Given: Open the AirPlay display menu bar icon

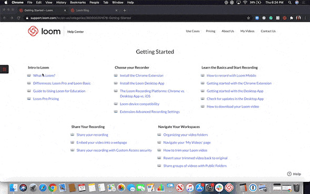Looking at the screenshot, I should (238, 3).
